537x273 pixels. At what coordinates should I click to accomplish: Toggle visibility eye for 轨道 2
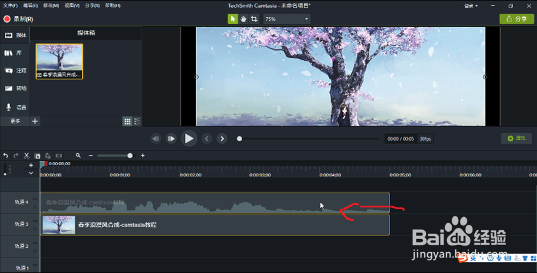[x=35, y=243]
